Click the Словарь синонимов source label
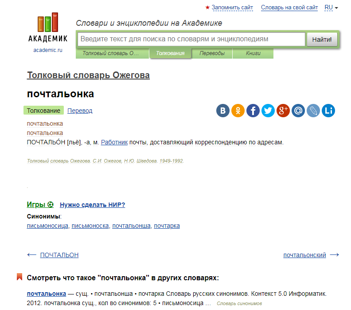 239,303
